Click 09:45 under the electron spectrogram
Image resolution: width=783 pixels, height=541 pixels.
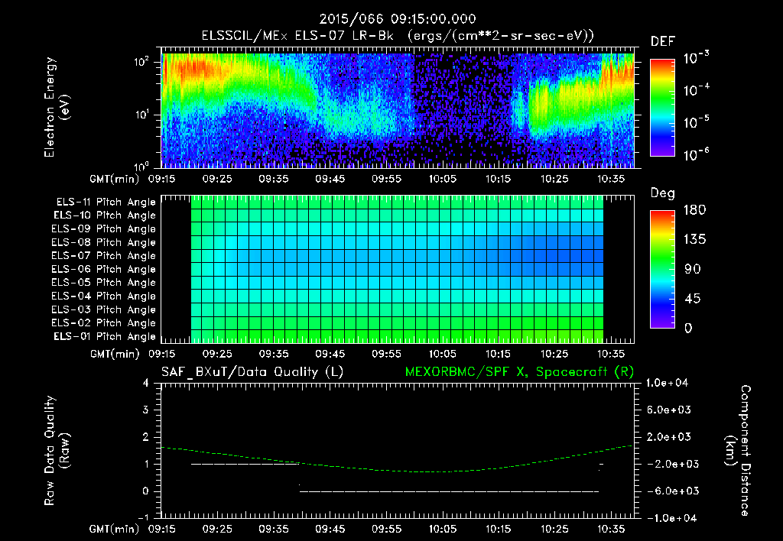(330, 179)
